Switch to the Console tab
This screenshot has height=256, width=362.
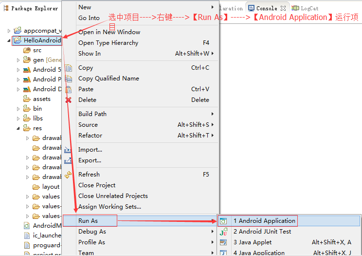point(267,8)
